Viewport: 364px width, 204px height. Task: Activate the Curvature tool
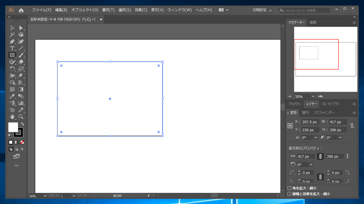[x=21, y=41]
